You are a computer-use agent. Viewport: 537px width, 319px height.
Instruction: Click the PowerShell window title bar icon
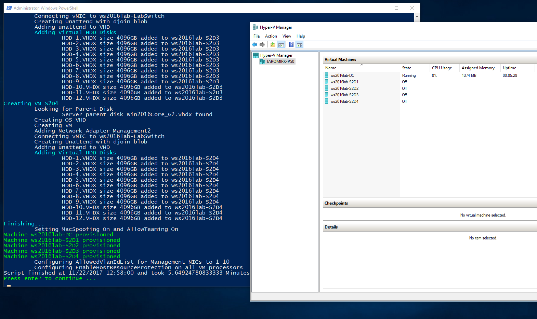coord(9,8)
